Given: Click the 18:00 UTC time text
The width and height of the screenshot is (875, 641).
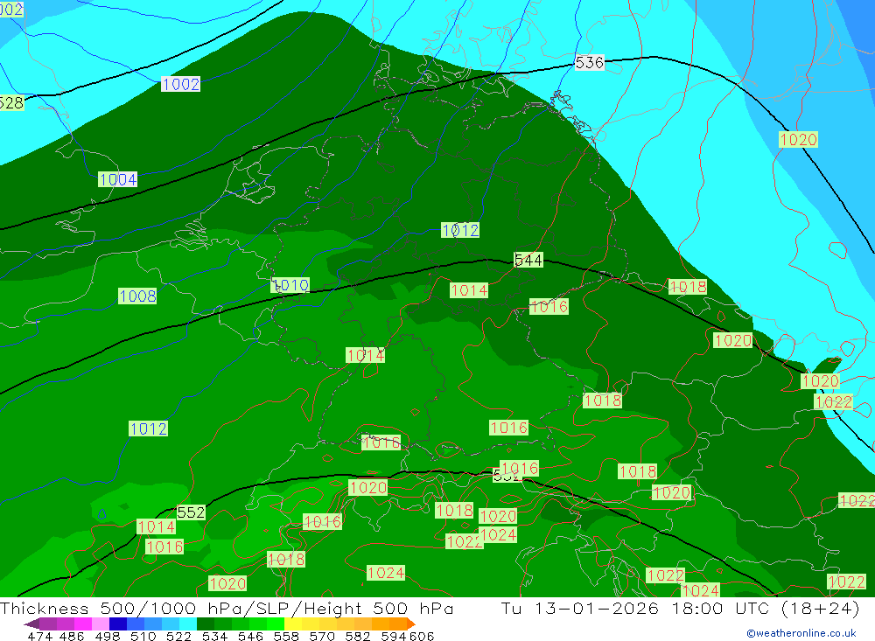Looking at the screenshot, I should 720,609.
